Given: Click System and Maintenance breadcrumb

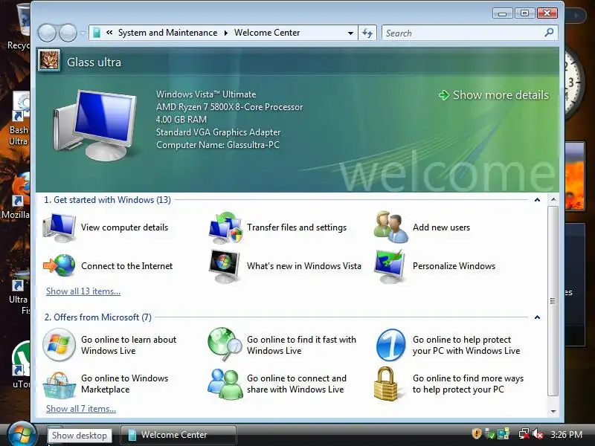Looking at the screenshot, I should 168,33.
